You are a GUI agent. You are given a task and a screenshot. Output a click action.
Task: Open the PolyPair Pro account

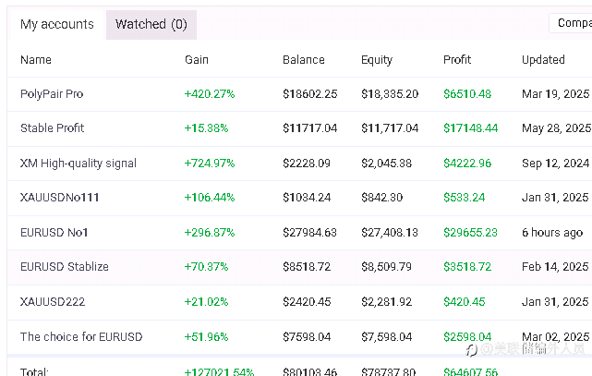click(x=52, y=94)
